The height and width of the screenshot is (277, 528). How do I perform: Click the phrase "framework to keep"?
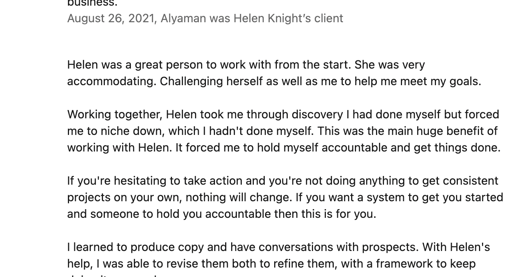coord(426,264)
